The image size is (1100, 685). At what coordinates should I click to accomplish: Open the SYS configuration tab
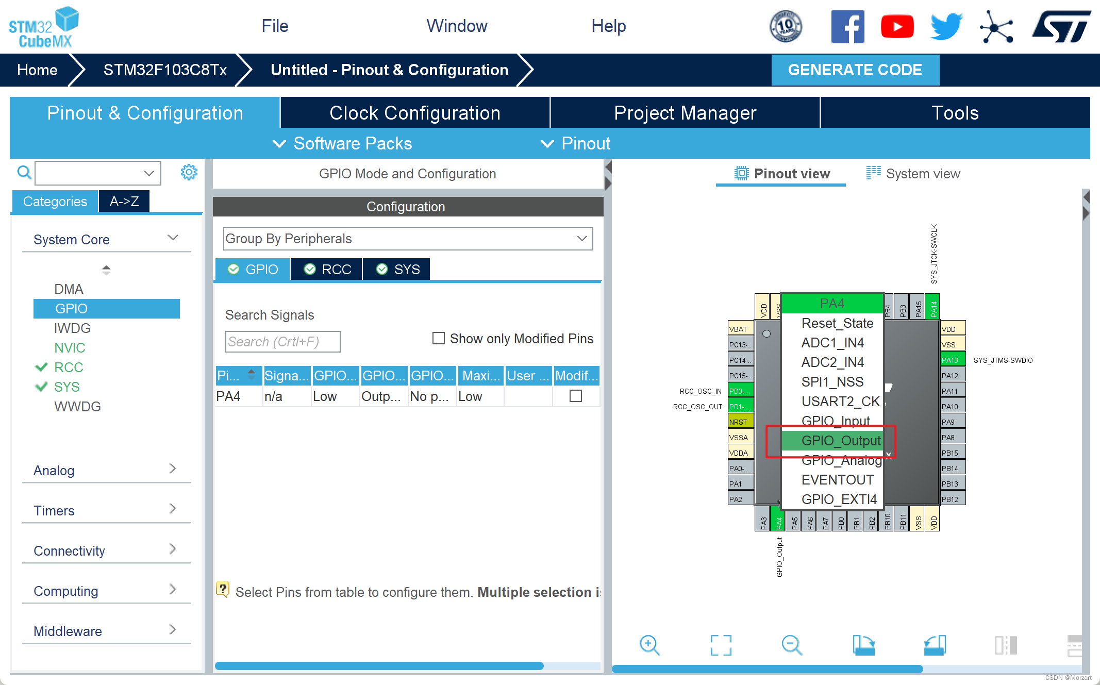point(397,269)
